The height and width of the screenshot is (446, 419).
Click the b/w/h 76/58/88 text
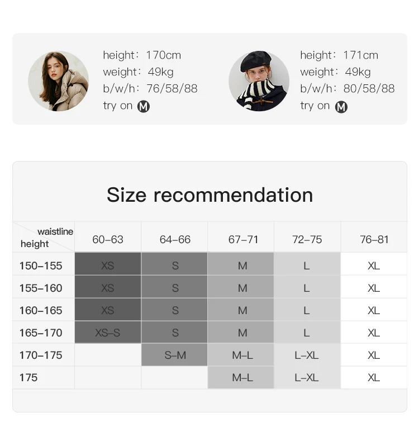click(150, 89)
